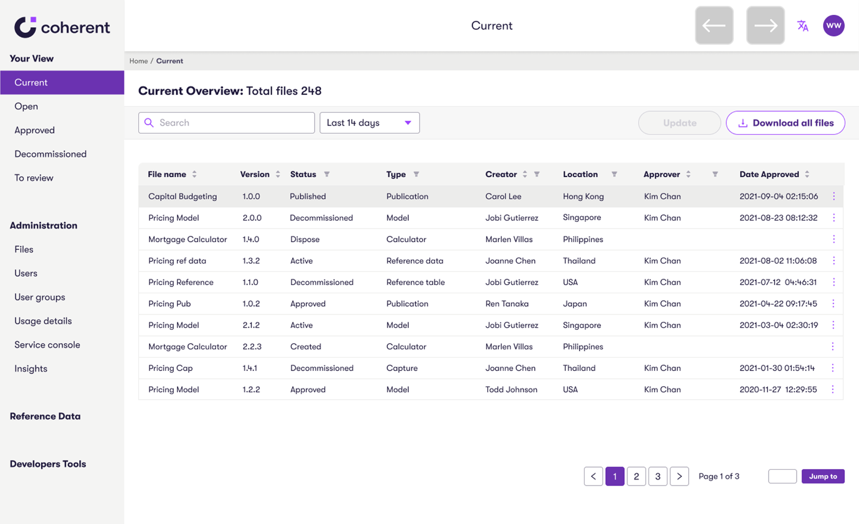Click the Ren Tanaka creator cell

(507, 304)
